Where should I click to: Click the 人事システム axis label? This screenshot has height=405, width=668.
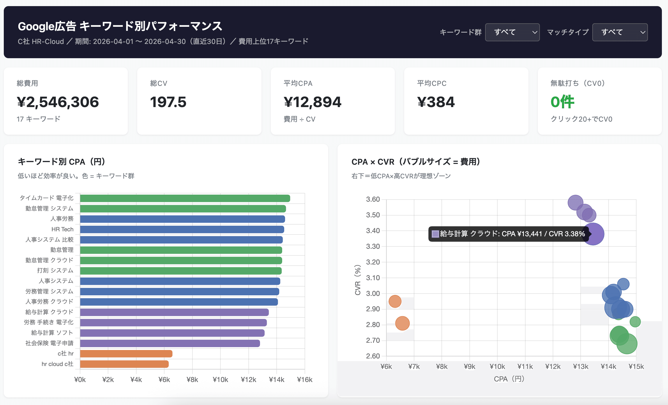point(56,281)
